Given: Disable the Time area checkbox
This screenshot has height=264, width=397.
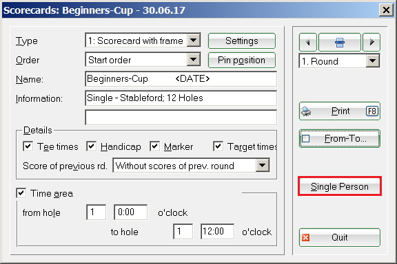Looking at the screenshot, I should (x=21, y=193).
